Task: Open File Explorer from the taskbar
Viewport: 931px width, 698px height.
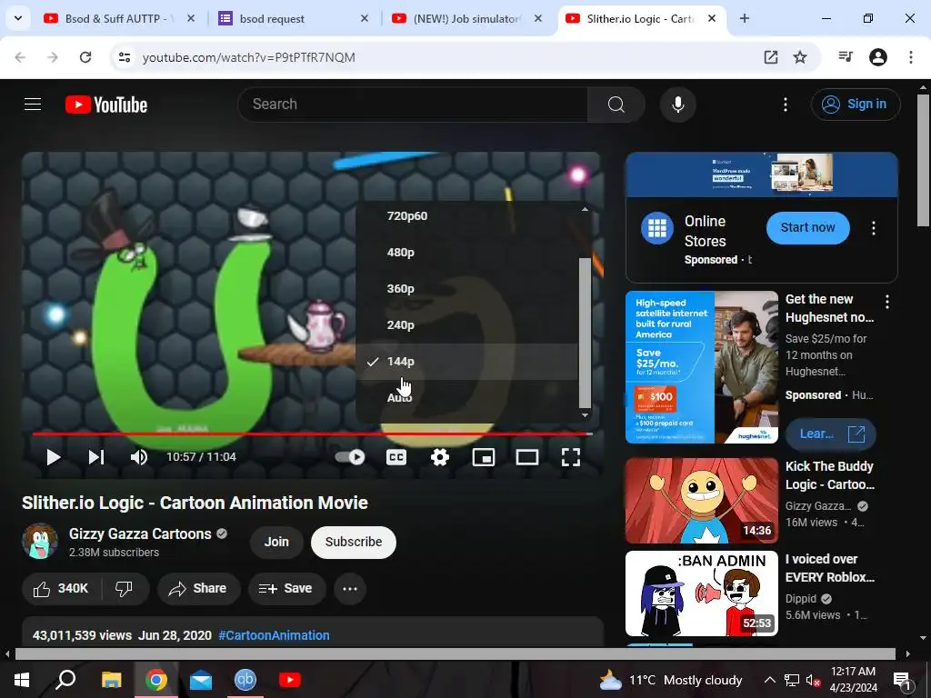Action: [x=111, y=680]
